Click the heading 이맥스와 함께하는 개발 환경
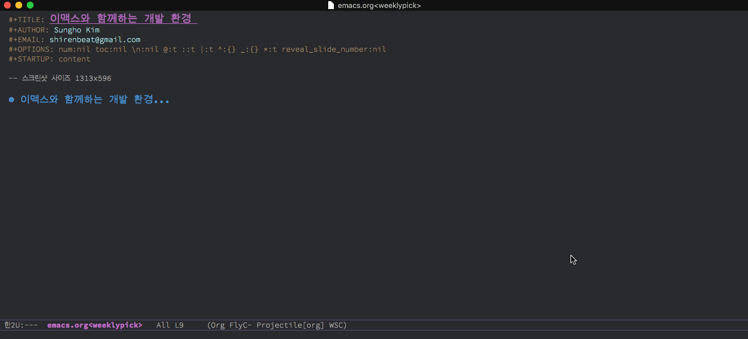The image size is (748, 339). click(x=87, y=100)
